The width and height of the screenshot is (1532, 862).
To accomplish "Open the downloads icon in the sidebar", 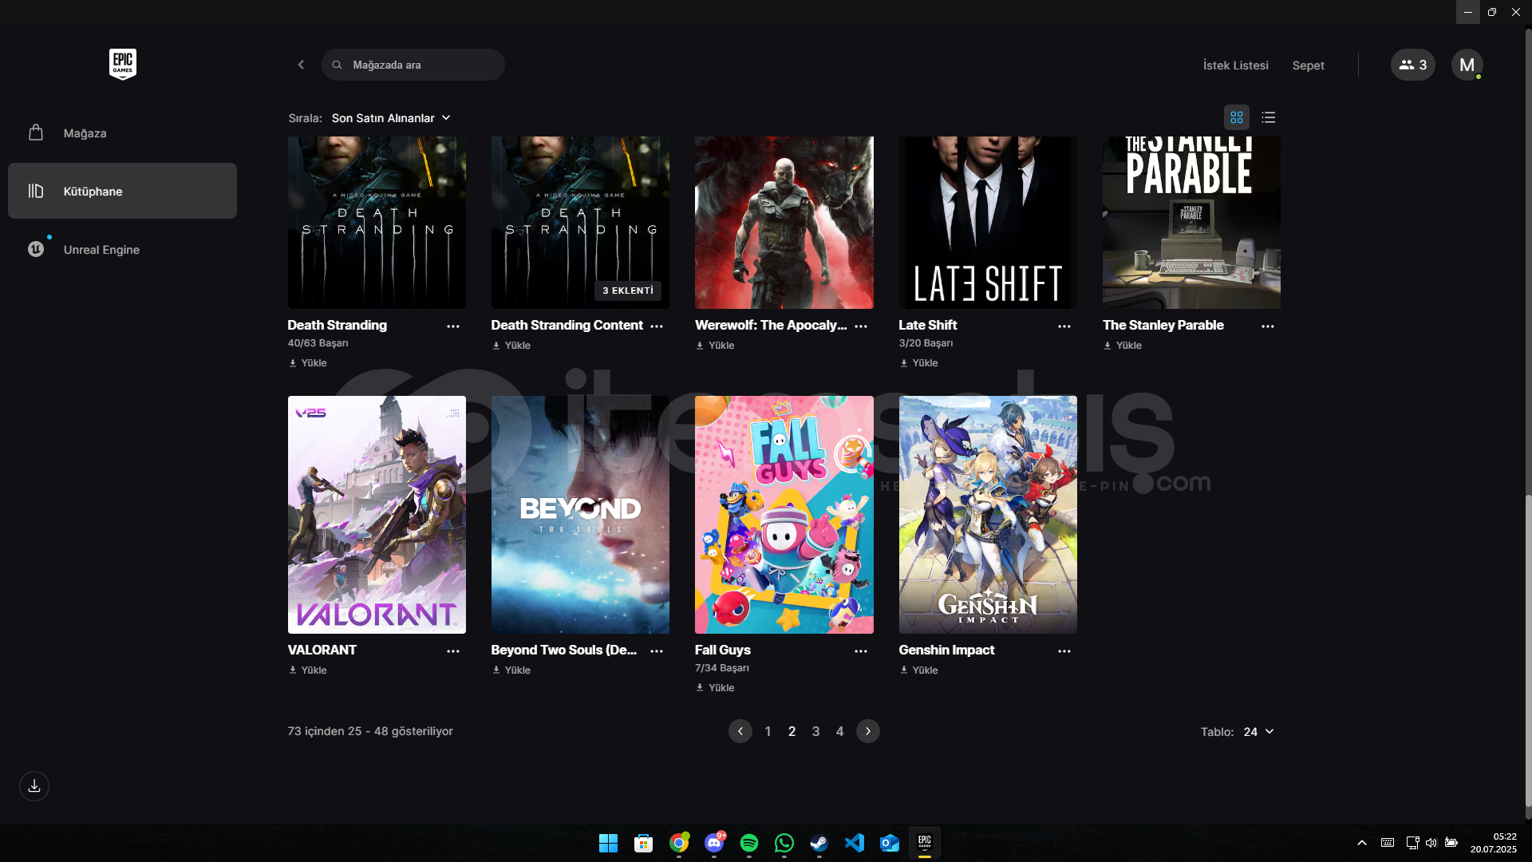I will [34, 786].
